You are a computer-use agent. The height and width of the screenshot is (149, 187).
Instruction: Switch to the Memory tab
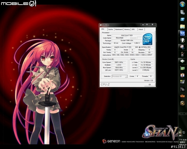click(x=127, y=29)
